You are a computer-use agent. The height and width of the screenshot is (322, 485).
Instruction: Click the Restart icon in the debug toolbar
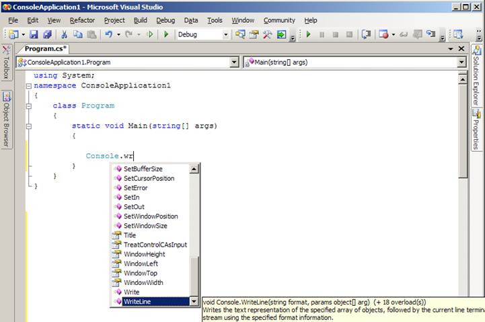pos(349,34)
